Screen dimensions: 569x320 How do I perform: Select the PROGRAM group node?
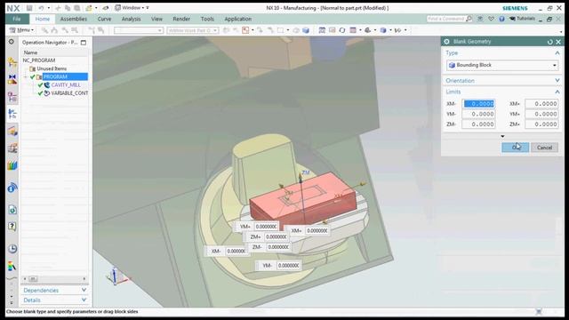pos(65,76)
